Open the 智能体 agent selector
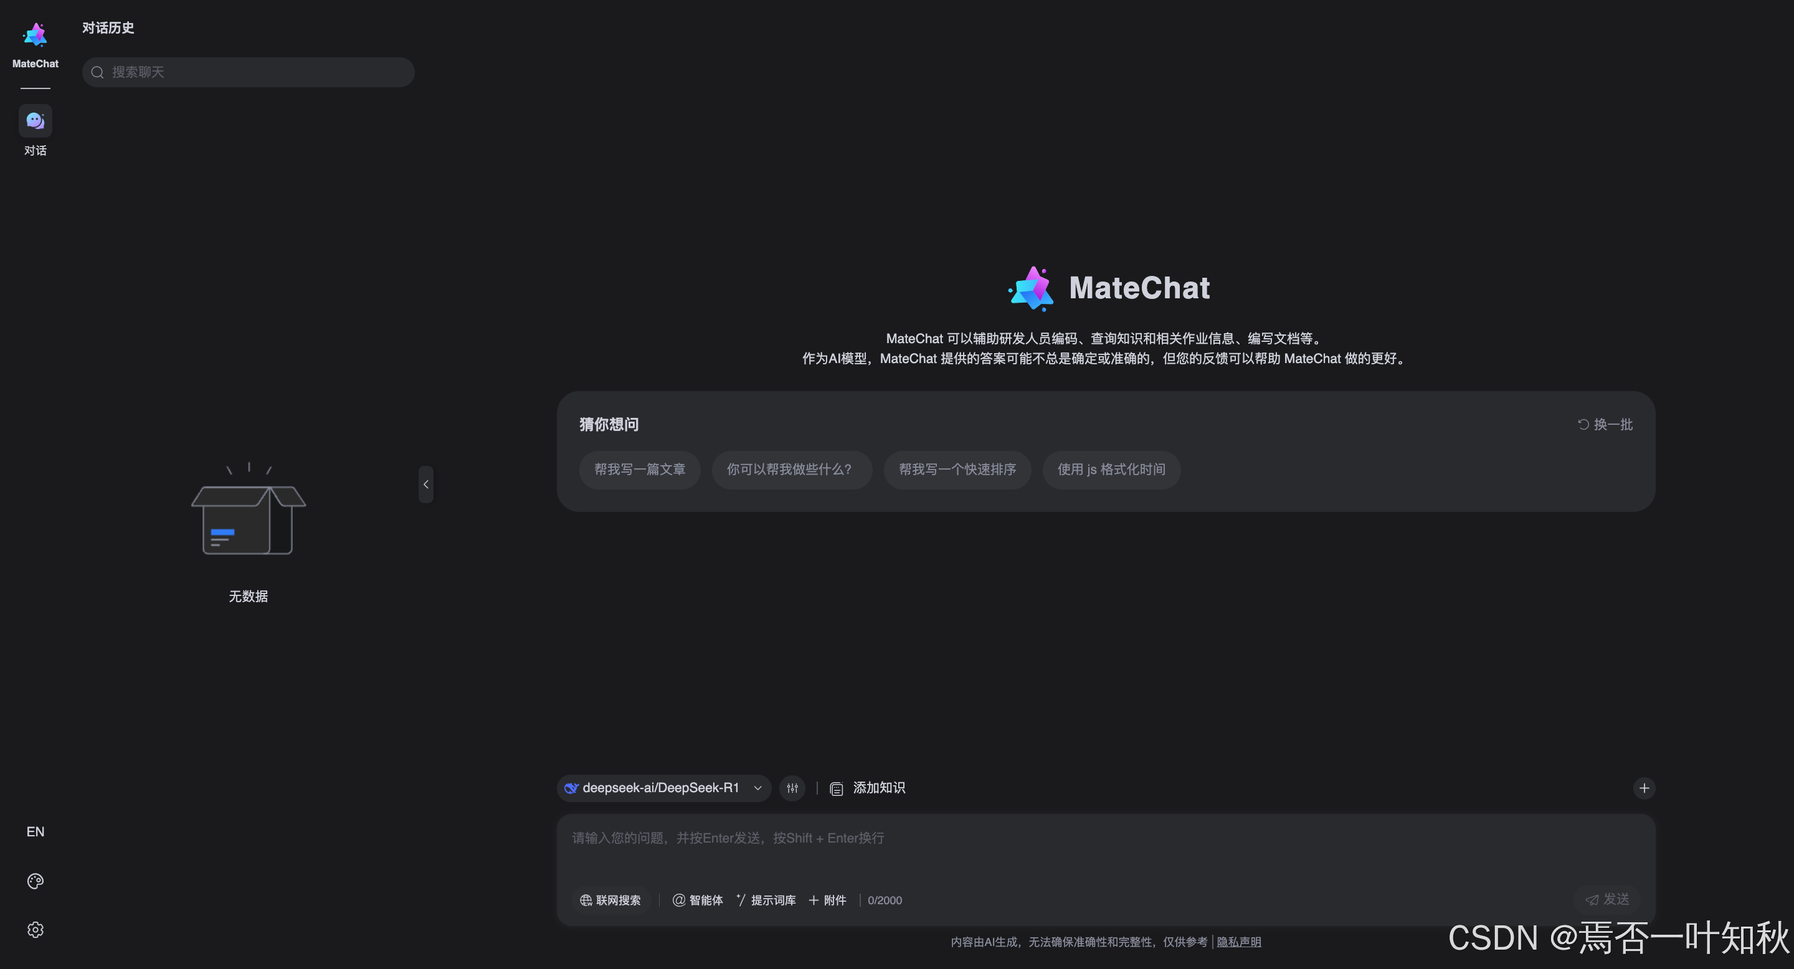1794x969 pixels. pyautogui.click(x=697, y=900)
